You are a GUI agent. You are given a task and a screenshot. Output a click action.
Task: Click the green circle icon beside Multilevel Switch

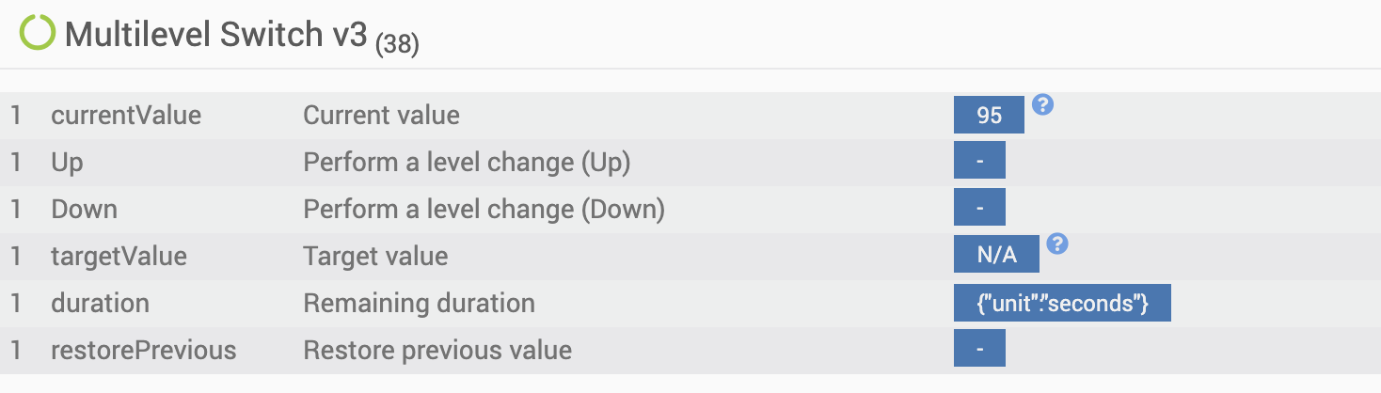(x=38, y=34)
